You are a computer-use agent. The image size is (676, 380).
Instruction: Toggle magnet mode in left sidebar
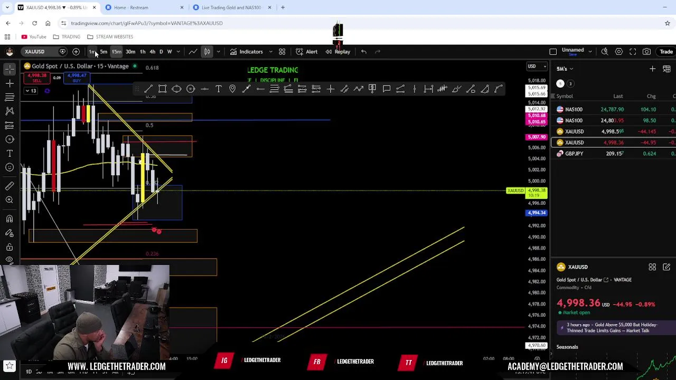[x=10, y=218]
